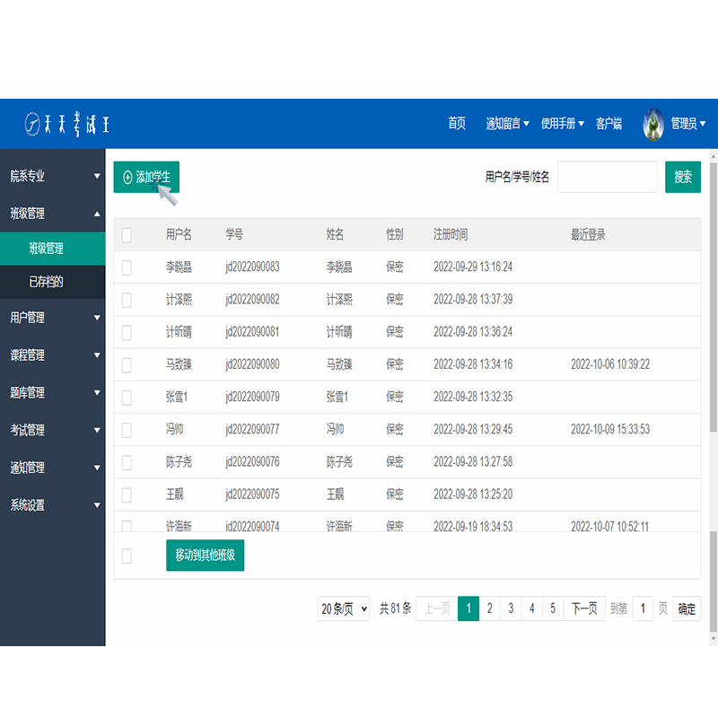
Task: Go to the 下一页 page
Action: tap(584, 609)
